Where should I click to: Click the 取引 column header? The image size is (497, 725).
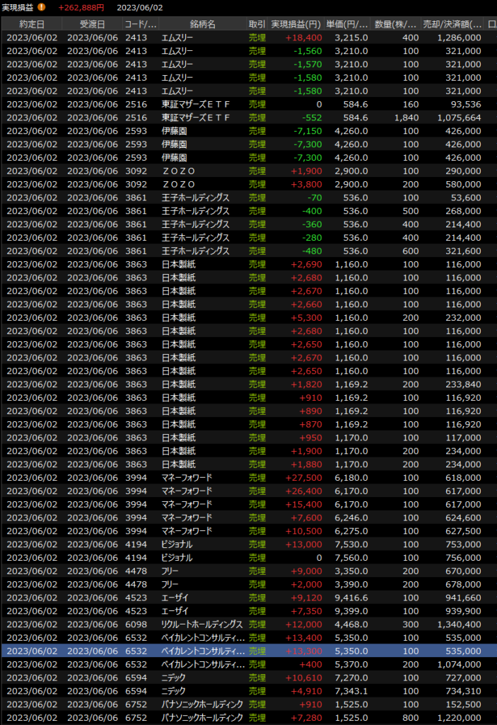pos(257,24)
